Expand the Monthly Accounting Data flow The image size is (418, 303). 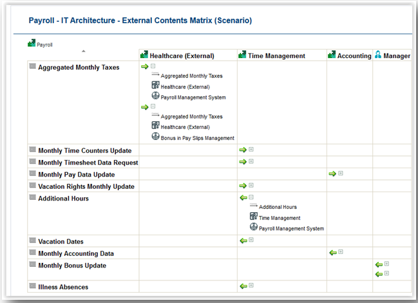[x=340, y=252]
